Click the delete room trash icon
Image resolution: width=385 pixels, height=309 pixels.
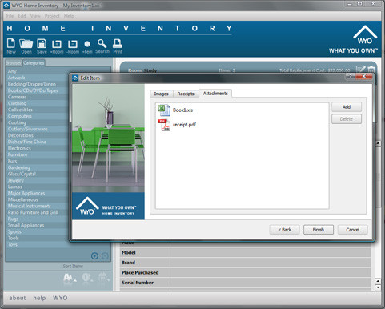pos(371,70)
